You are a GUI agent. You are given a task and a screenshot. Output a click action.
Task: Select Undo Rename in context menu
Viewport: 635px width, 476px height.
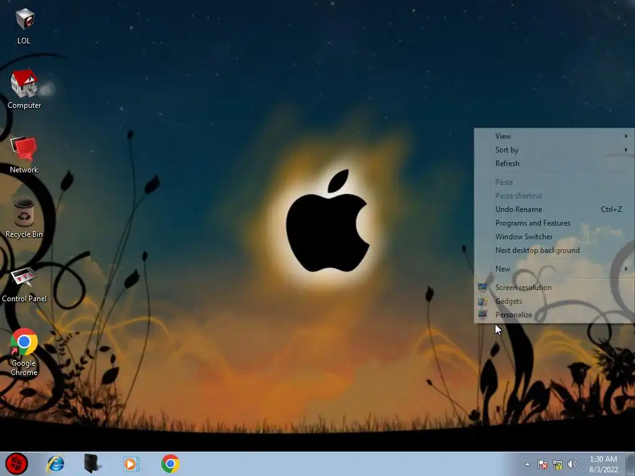click(x=554, y=209)
